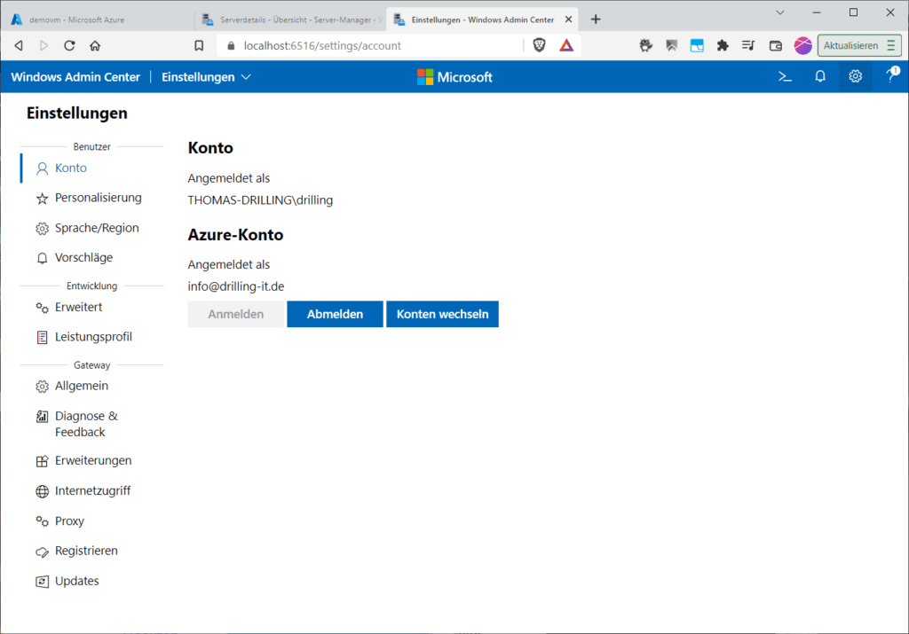Click the THOMAS-DRILLING\drilling username text
This screenshot has height=634, width=909.
click(260, 200)
